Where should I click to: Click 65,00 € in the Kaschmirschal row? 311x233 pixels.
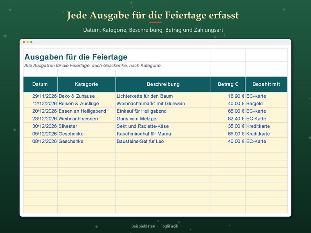[228, 134]
